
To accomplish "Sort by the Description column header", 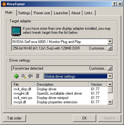I will [x=62, y=84].
